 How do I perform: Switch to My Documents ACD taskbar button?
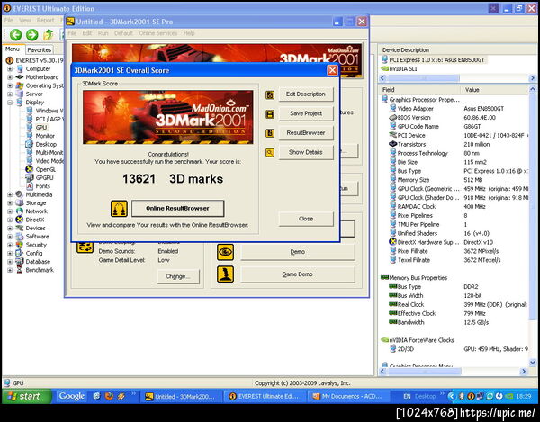click(347, 397)
